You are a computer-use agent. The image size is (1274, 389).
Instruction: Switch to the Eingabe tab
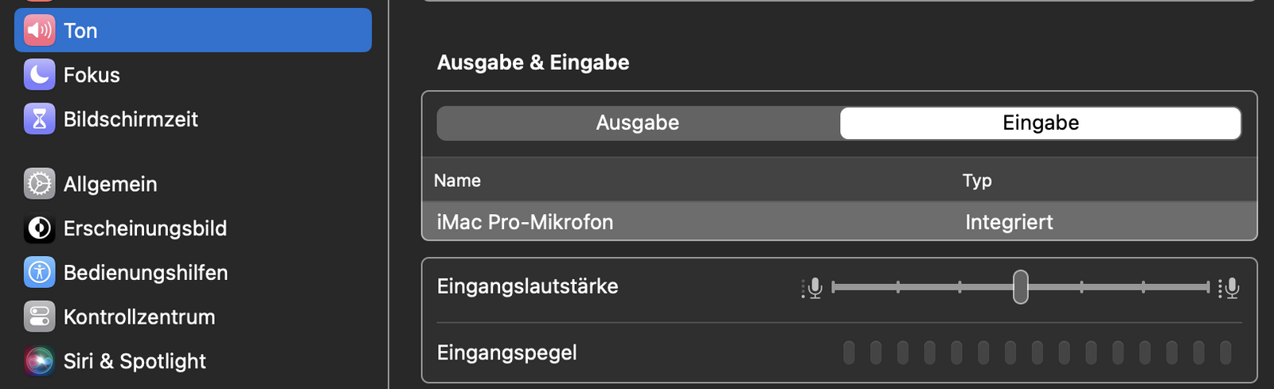[1041, 123]
